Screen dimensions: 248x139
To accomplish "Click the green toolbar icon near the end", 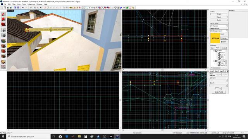I will (x=127, y=8).
